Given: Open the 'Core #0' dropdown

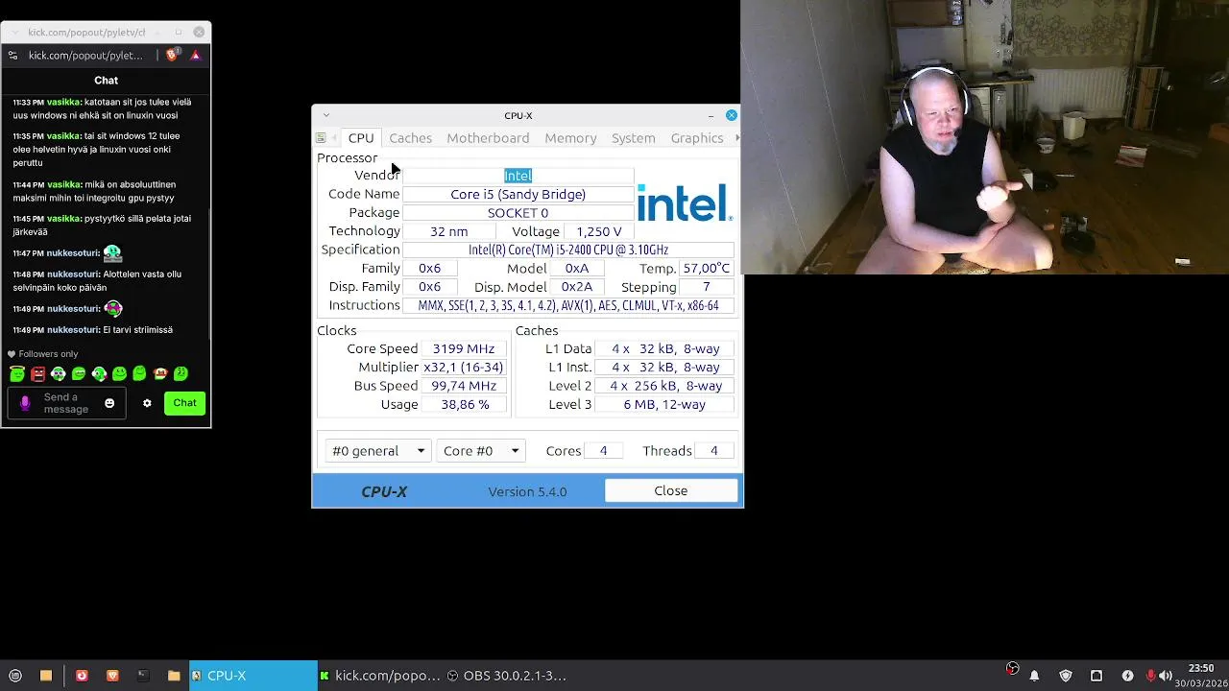Looking at the screenshot, I should coord(481,451).
